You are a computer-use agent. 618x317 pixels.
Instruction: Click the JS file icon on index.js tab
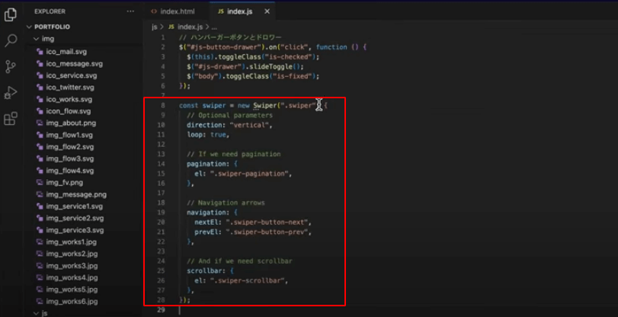pyautogui.click(x=221, y=11)
